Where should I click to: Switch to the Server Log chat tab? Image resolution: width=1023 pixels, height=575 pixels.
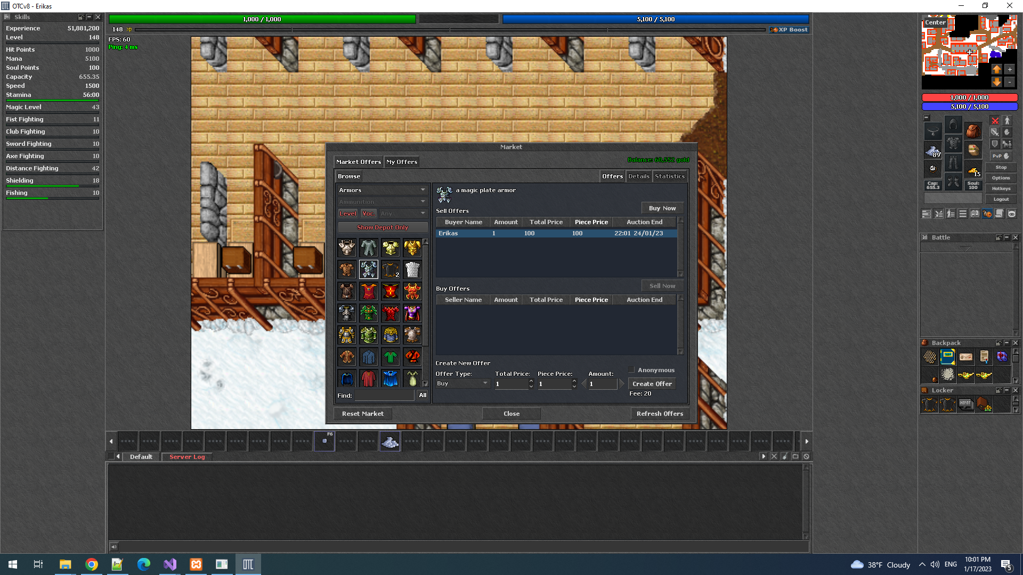pos(187,457)
